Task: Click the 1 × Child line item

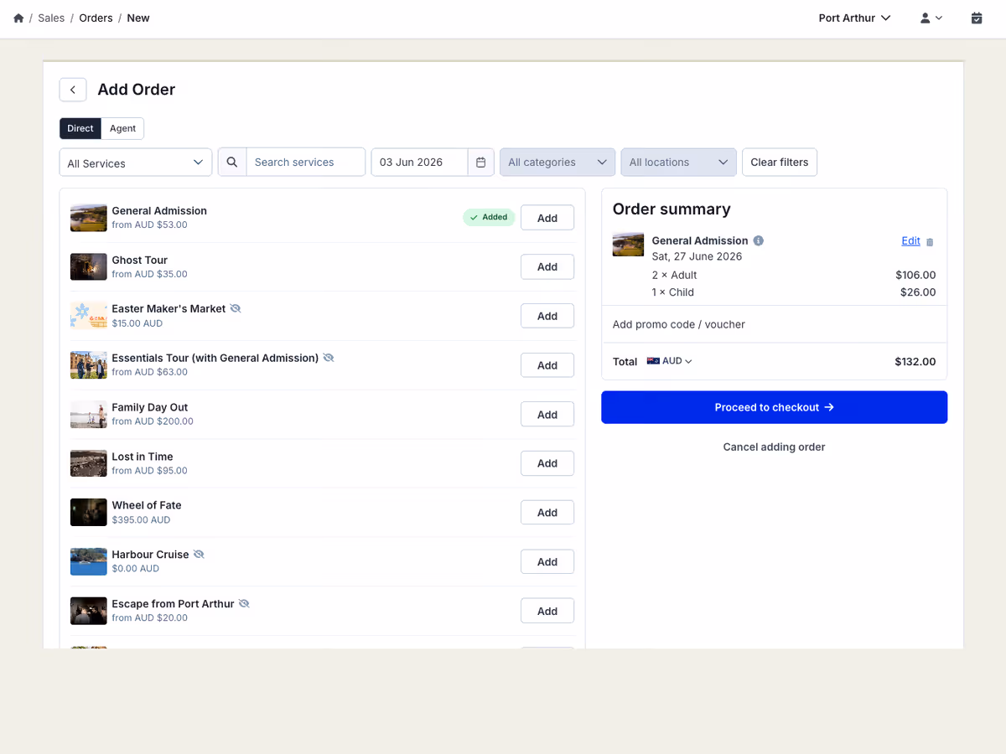Action: tap(673, 292)
